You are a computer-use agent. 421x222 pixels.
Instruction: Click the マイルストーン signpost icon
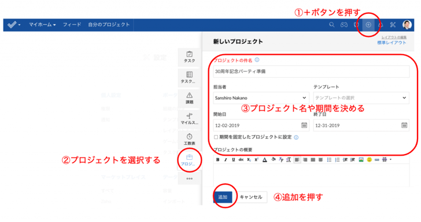(x=189, y=119)
